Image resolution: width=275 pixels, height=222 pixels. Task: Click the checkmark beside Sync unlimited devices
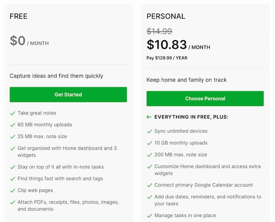point(149,131)
